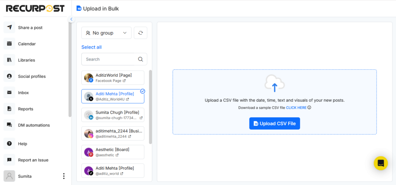This screenshot has height=185, width=396.
Task: Click the Libraries books icon
Action: 9,60
